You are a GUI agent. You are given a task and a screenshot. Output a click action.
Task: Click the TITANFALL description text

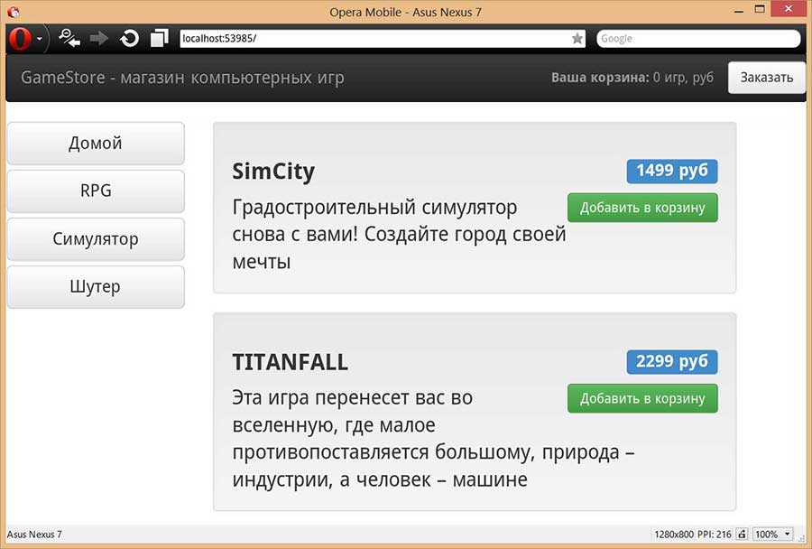point(433,439)
